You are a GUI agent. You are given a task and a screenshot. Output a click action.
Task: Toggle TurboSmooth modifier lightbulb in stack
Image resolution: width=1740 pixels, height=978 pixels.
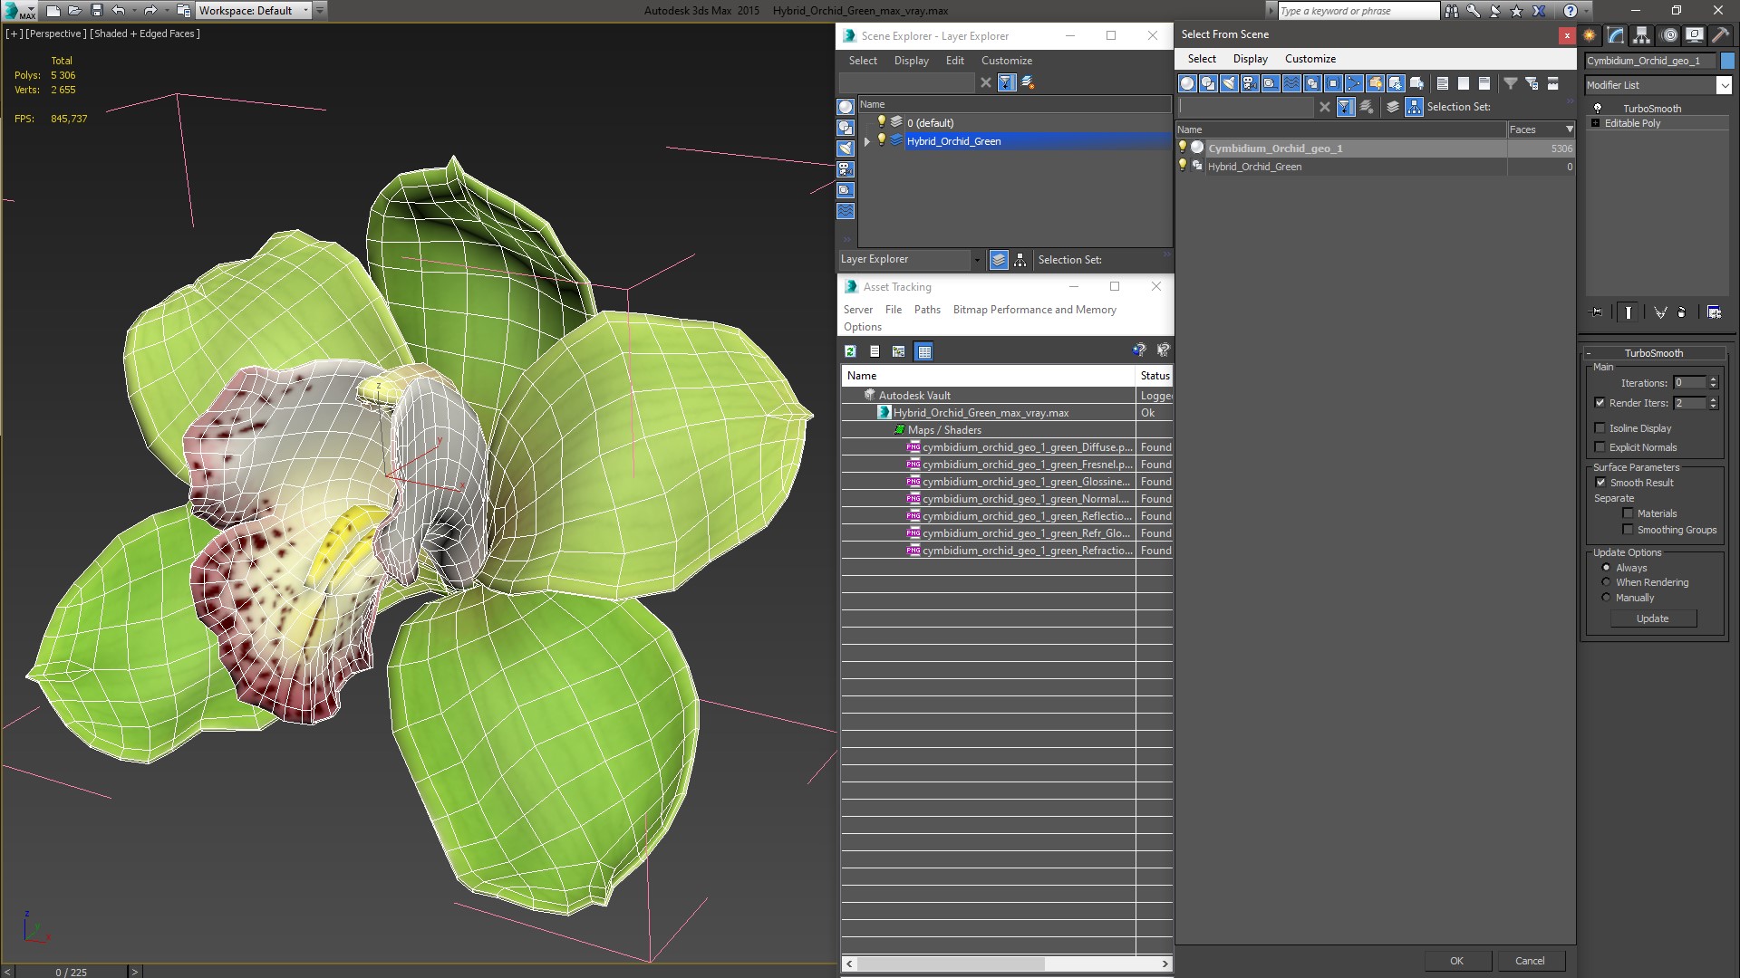[x=1598, y=108]
